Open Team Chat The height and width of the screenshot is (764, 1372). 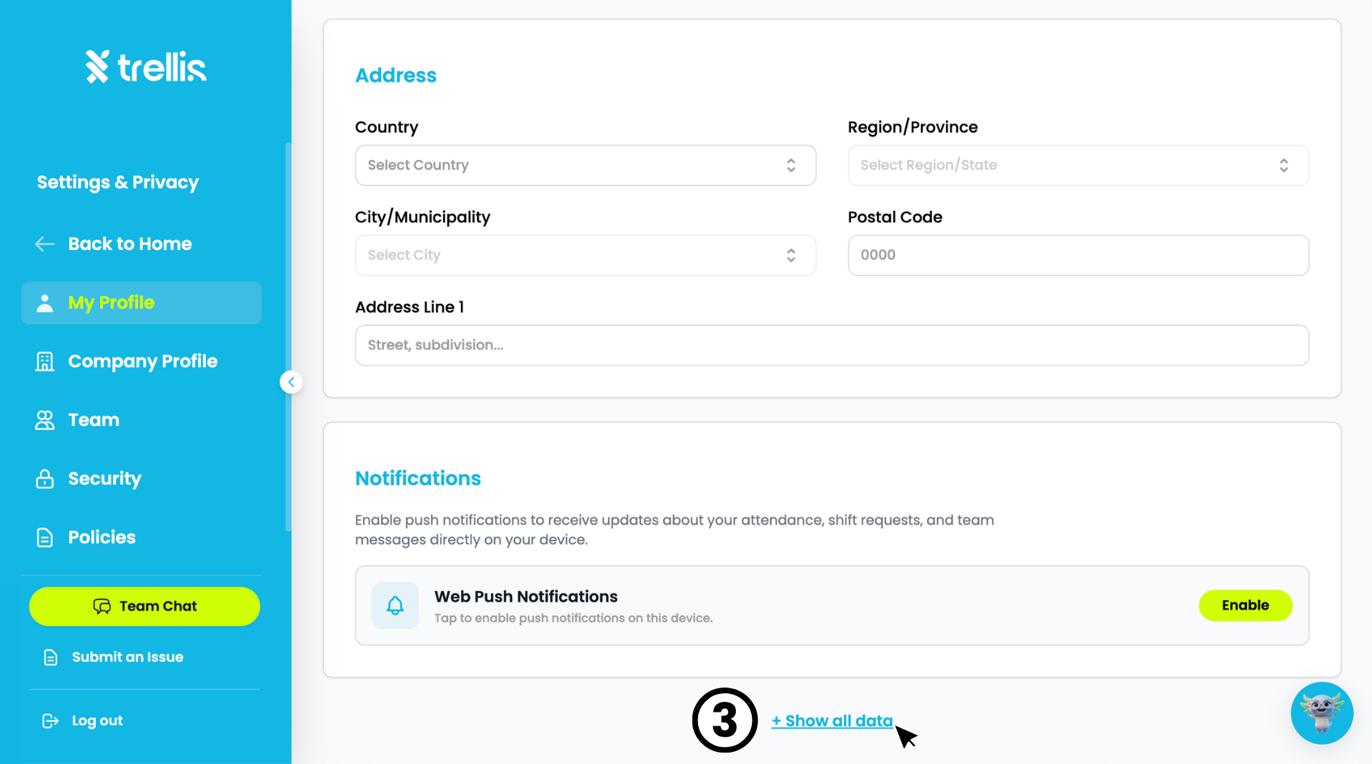coord(144,607)
